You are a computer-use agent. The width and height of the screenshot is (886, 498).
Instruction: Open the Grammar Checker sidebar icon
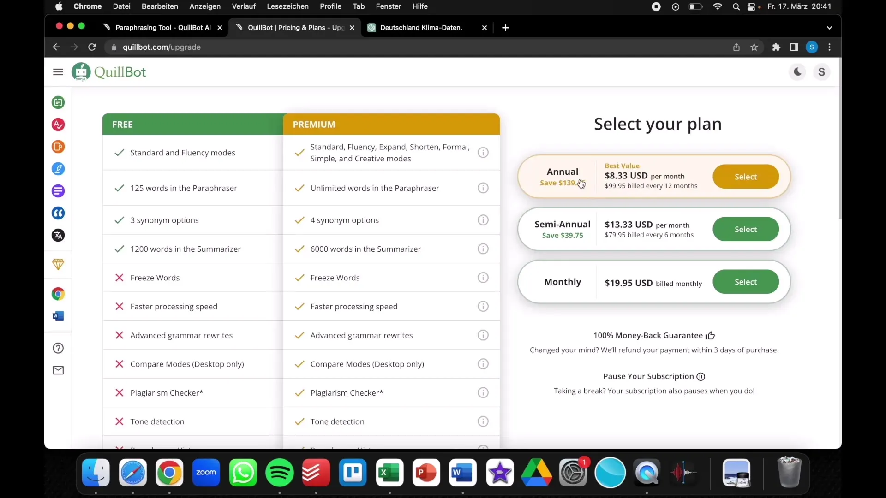58,125
